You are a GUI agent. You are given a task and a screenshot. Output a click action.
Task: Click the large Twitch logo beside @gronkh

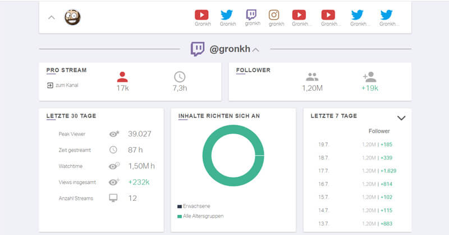click(x=198, y=49)
